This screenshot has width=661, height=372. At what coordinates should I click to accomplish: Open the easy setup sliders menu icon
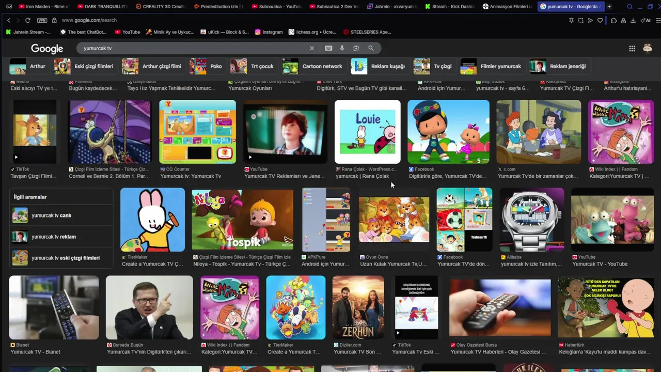(x=657, y=20)
